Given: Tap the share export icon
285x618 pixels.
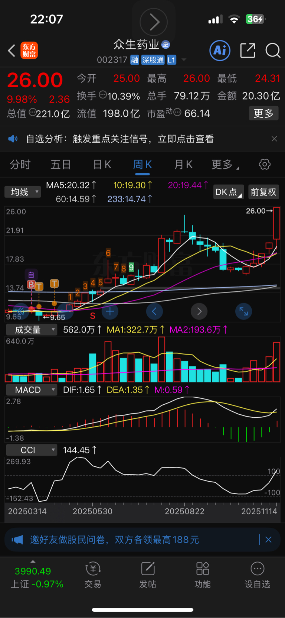Looking at the screenshot, I should tap(248, 51).
